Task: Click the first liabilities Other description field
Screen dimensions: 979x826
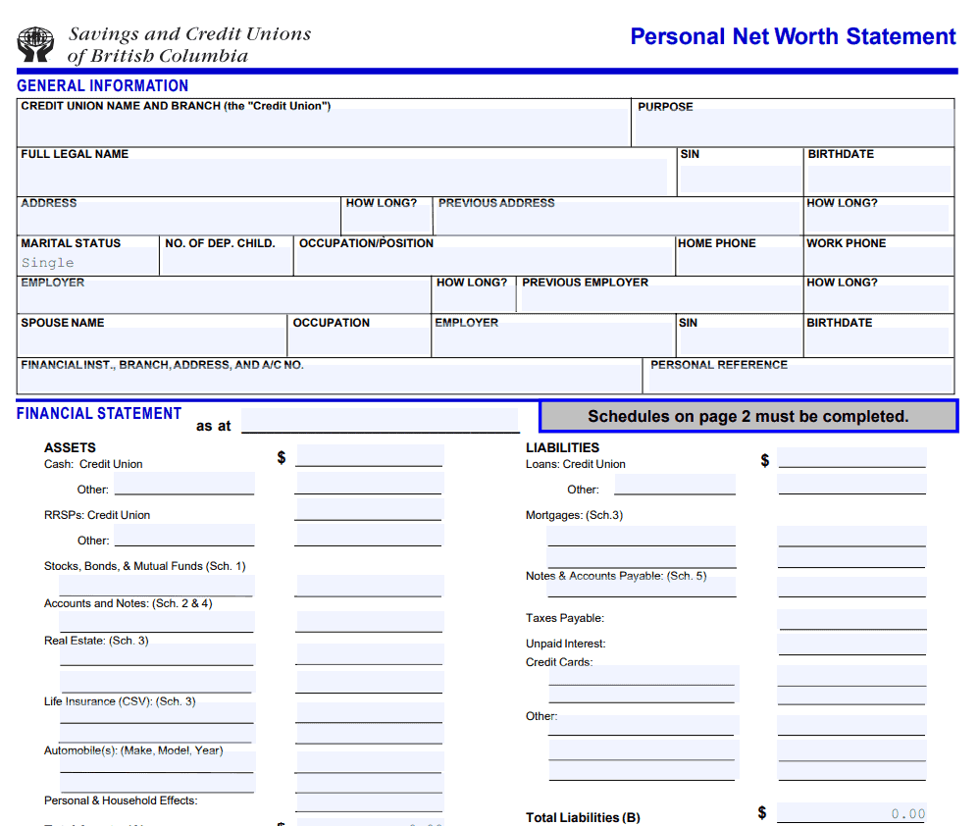Action: (644, 726)
